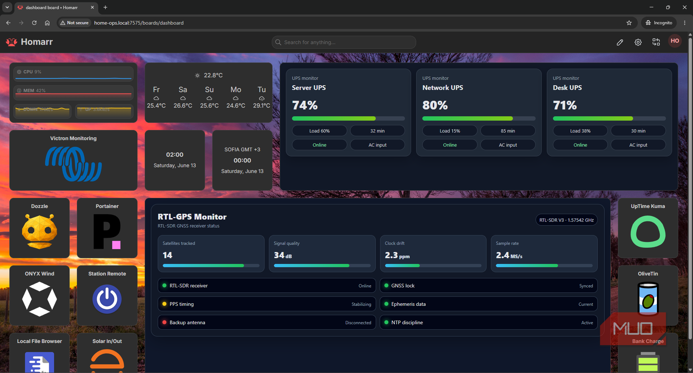Focus the Search for anything field
693x373 pixels.
click(x=344, y=42)
